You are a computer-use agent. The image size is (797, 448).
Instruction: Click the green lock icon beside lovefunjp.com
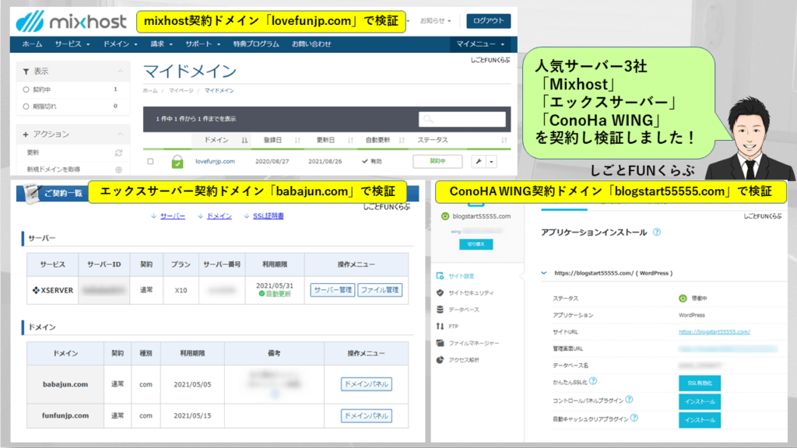pos(177,162)
